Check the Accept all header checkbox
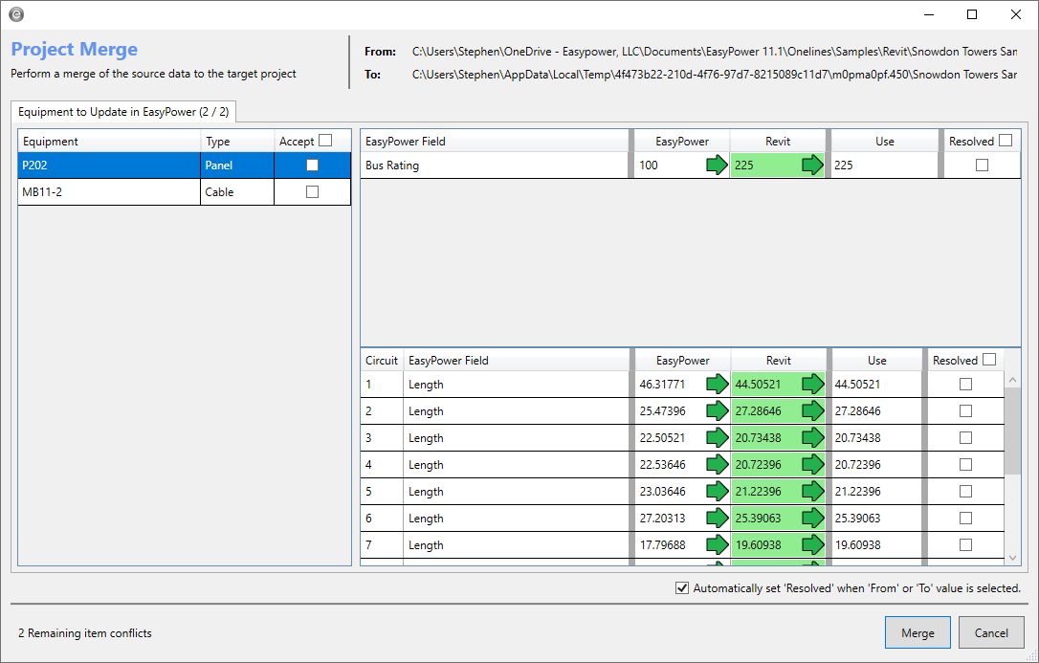Viewport: 1039px width, 663px height. [325, 141]
